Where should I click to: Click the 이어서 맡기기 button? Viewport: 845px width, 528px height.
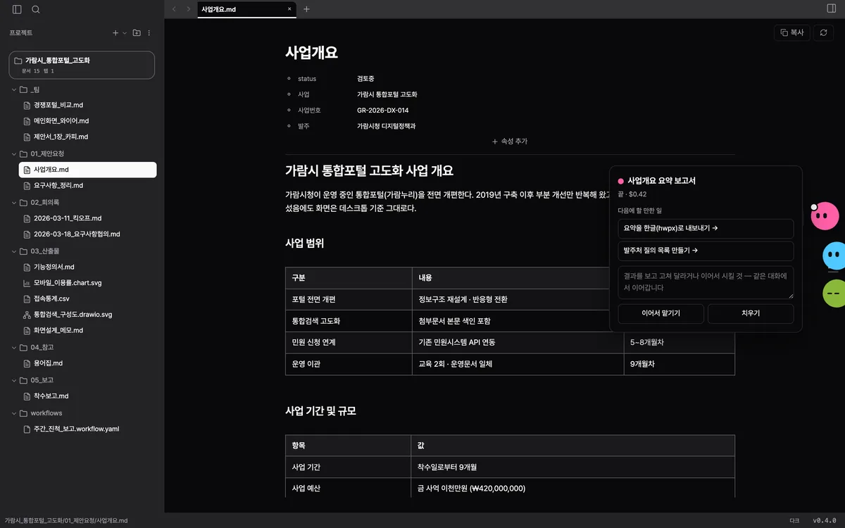click(x=661, y=313)
